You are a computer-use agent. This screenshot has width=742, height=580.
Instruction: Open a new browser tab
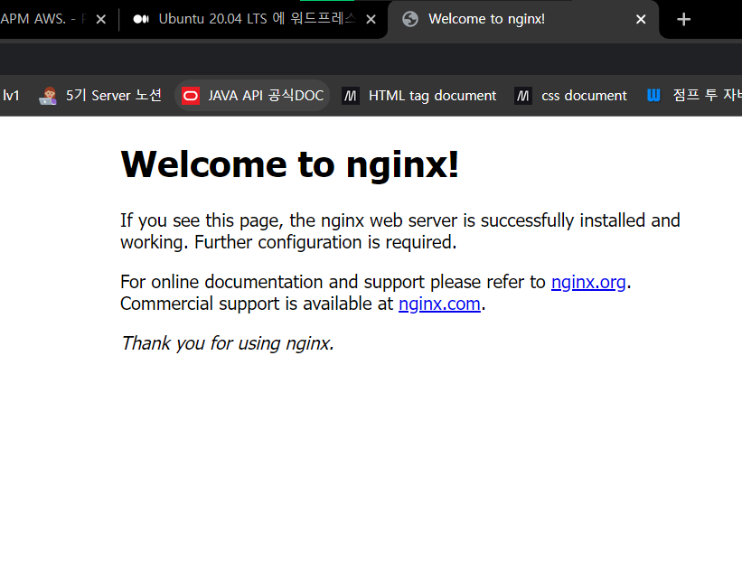pyautogui.click(x=683, y=19)
